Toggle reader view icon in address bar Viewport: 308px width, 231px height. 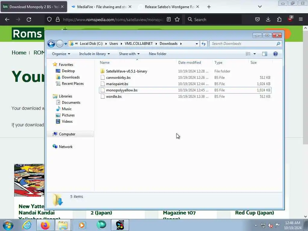(x=168, y=19)
